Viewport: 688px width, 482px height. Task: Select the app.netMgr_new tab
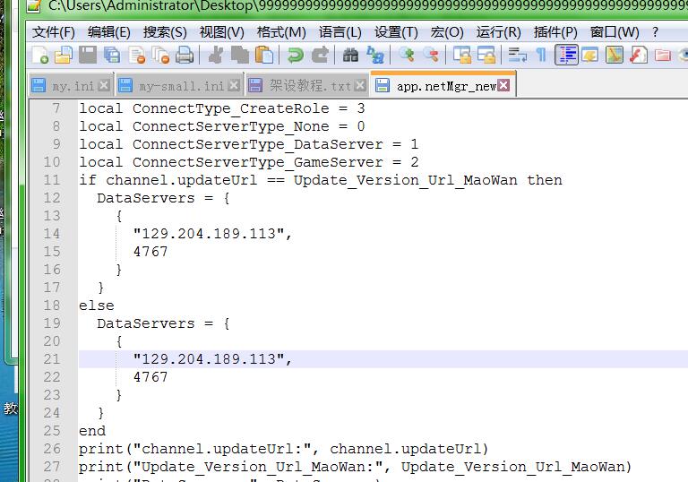(443, 85)
